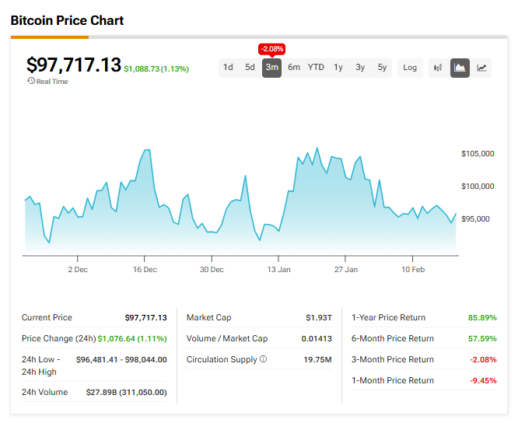This screenshot has height=423, width=518.
Task: Click the Real Time clock icon
Action: click(x=31, y=81)
